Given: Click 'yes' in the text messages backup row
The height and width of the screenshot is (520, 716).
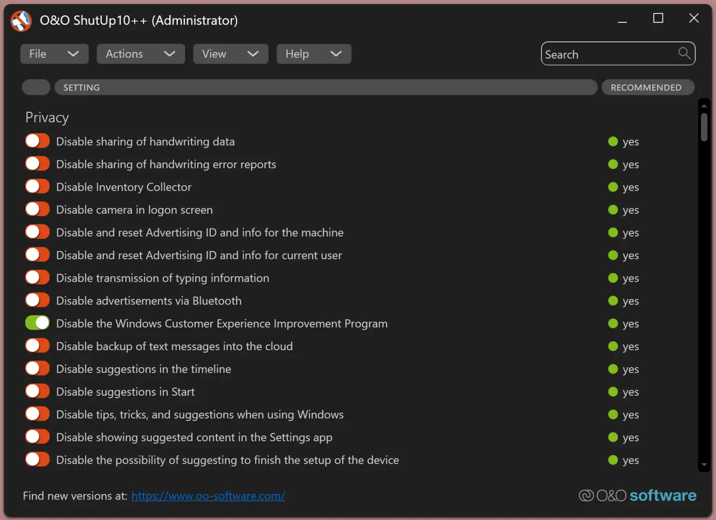Looking at the screenshot, I should (x=631, y=347).
